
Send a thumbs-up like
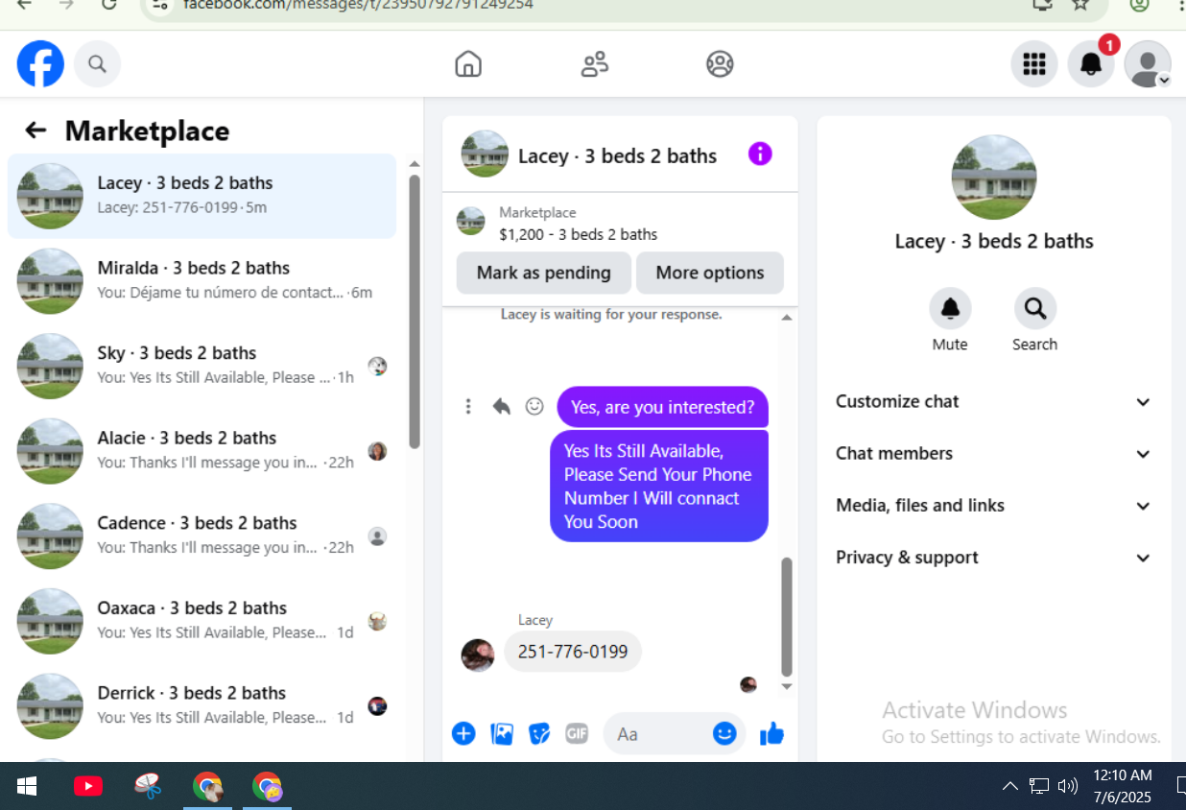coord(771,734)
